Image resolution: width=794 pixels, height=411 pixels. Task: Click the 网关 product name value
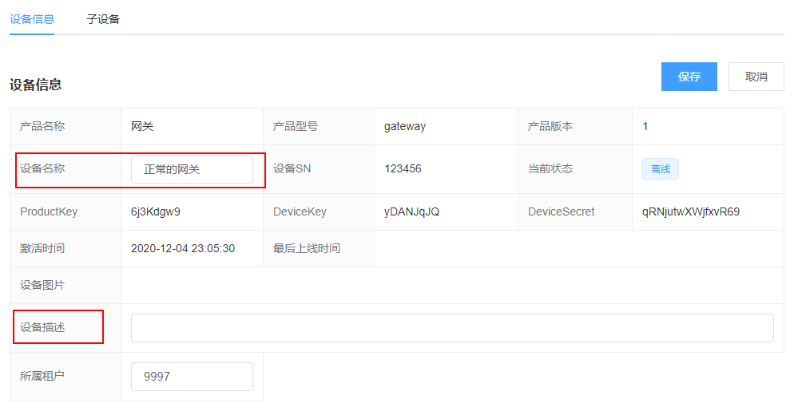click(x=142, y=126)
